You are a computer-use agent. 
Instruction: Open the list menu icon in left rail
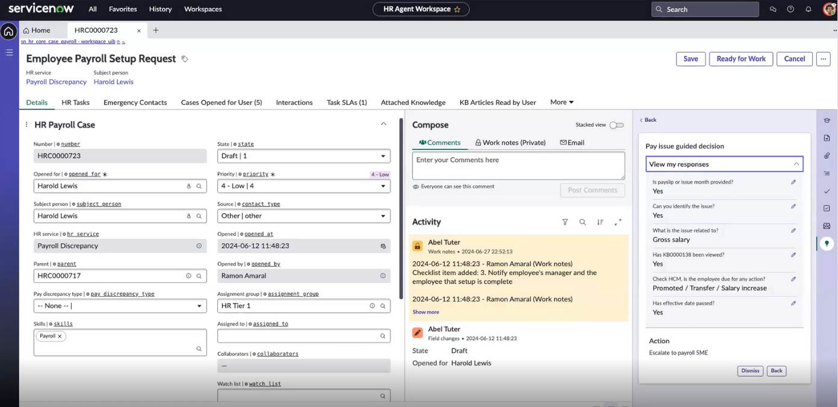pos(9,52)
